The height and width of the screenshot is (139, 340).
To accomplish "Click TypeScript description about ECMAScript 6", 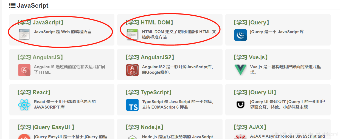I will (178, 104).
